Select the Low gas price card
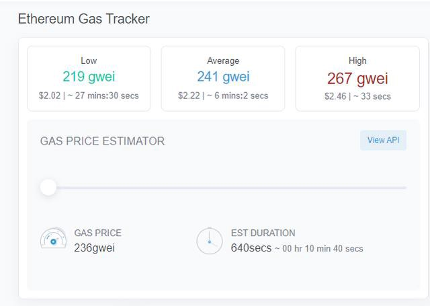The width and height of the screenshot is (430, 306). (x=89, y=78)
